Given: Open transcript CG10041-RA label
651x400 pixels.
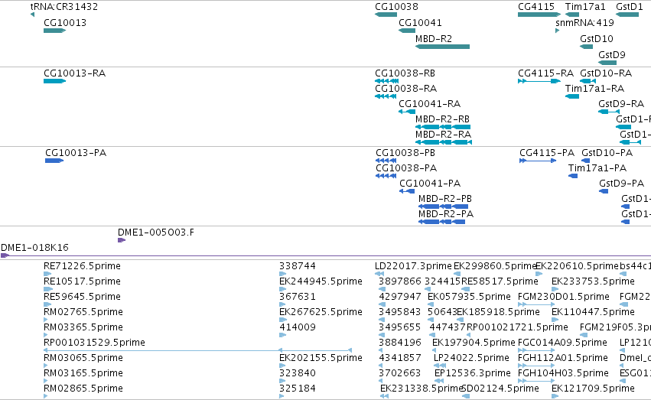Looking at the screenshot, I should pyautogui.click(x=430, y=104).
